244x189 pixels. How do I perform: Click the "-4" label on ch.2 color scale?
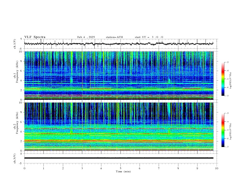[227, 122]
